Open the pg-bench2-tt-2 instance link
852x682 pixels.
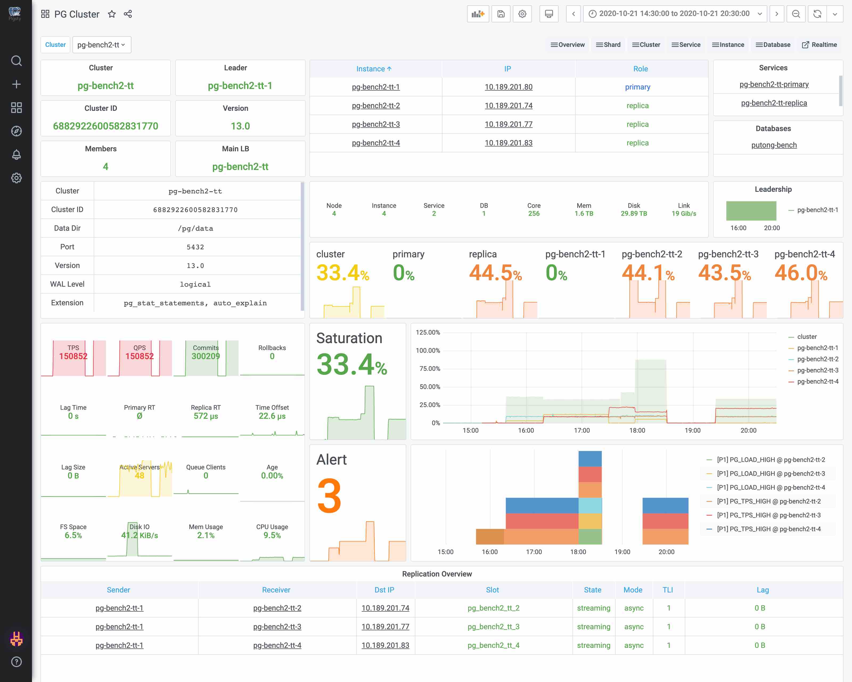point(375,106)
